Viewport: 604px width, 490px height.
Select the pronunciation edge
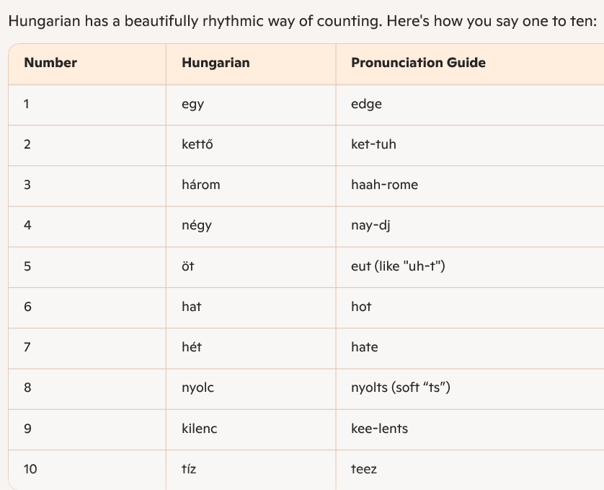click(366, 105)
